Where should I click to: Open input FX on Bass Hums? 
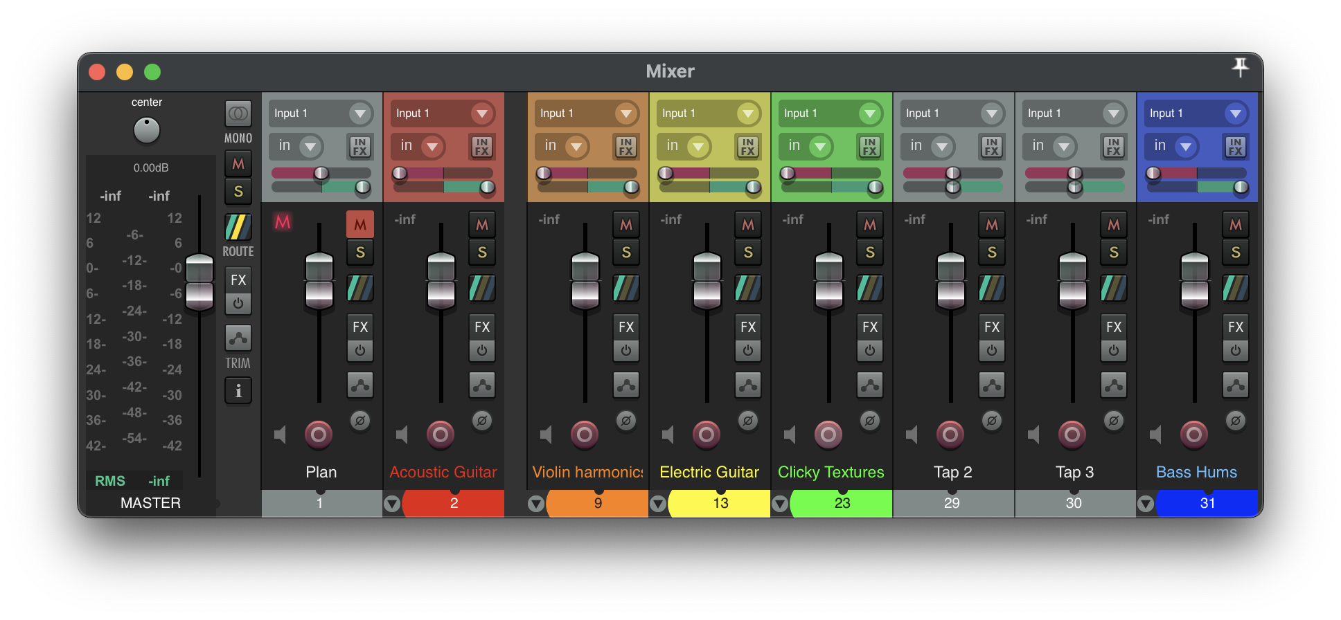pos(1236,146)
